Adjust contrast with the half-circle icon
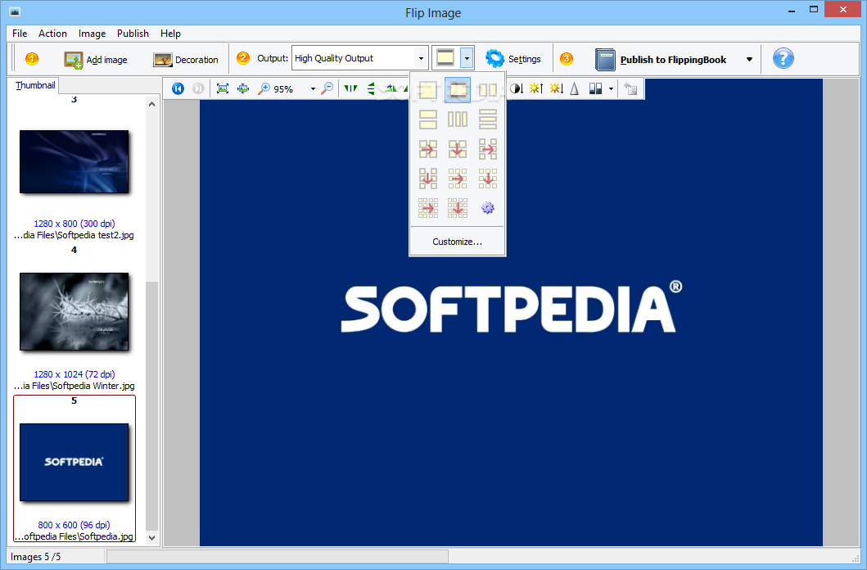The width and height of the screenshot is (867, 570). tap(517, 88)
